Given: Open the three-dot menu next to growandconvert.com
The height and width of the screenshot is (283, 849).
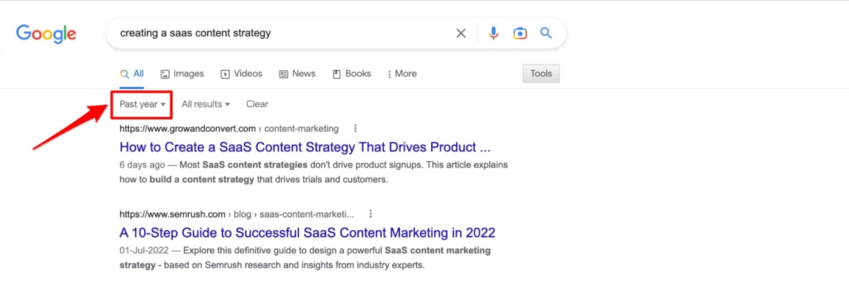Looking at the screenshot, I should click(x=355, y=128).
